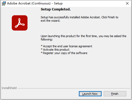The width and height of the screenshot is (132, 100).
Task: Click the asterisk bullet before Activate
Action: (42, 49)
